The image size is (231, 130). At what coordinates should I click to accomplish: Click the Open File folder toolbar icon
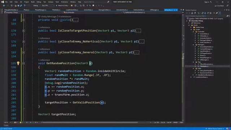tap(16, 6)
